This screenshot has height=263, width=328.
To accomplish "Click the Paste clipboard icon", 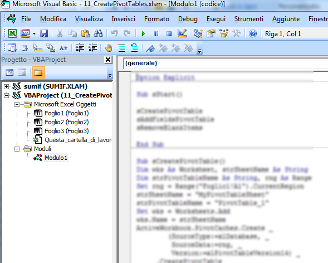I will tap(86, 33).
